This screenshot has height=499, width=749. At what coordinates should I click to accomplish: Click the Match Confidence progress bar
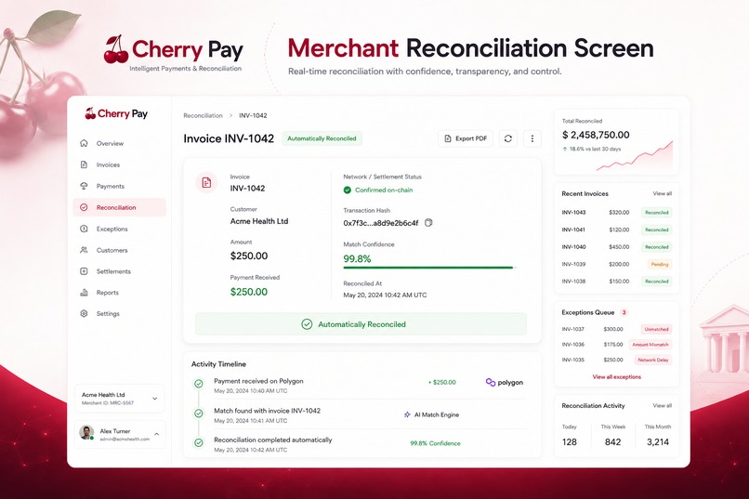429,268
